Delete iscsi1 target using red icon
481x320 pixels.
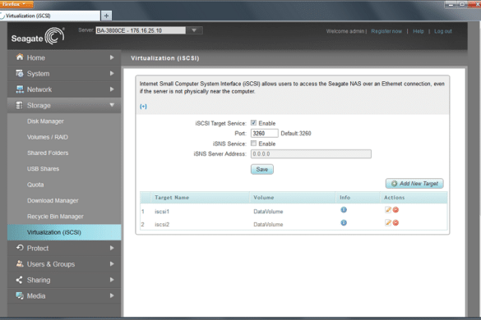point(395,210)
